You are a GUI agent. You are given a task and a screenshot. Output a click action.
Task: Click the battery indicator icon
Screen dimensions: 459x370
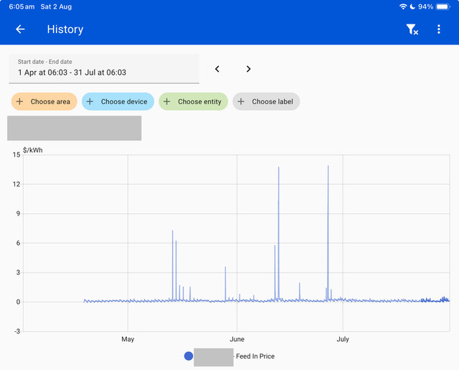click(443, 6)
